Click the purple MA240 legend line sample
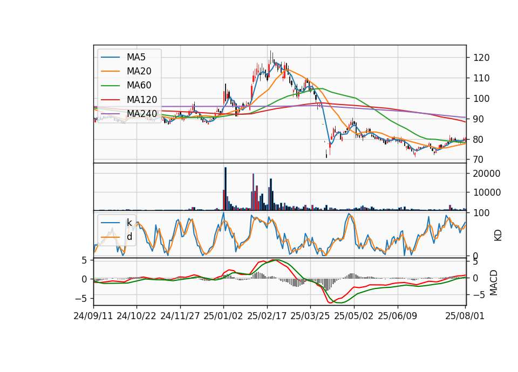The height and width of the screenshot is (372, 518). (x=110, y=114)
